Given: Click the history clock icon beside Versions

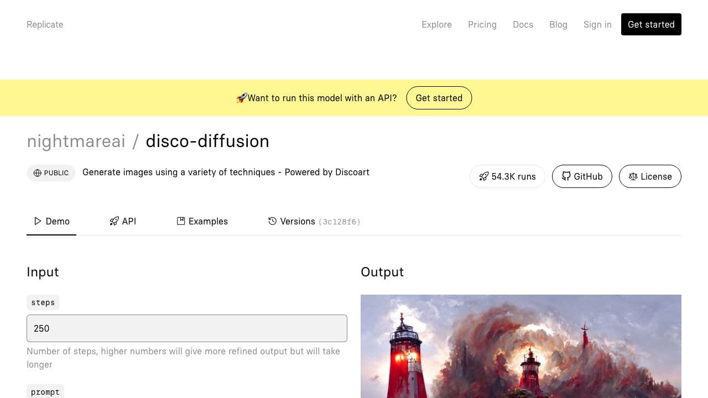Looking at the screenshot, I should click(272, 221).
